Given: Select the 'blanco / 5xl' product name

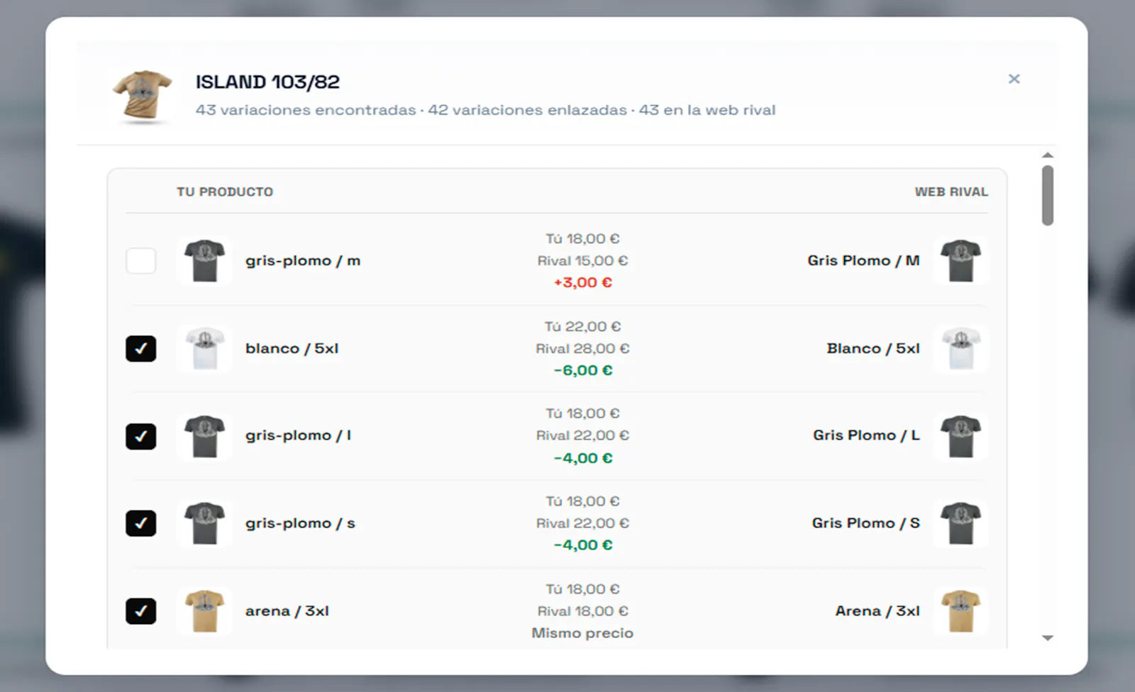Looking at the screenshot, I should tap(292, 349).
